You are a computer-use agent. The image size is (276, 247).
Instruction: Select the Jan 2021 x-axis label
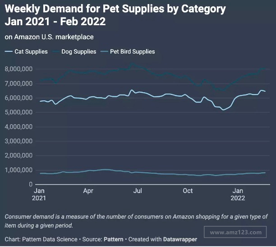coord(39,194)
